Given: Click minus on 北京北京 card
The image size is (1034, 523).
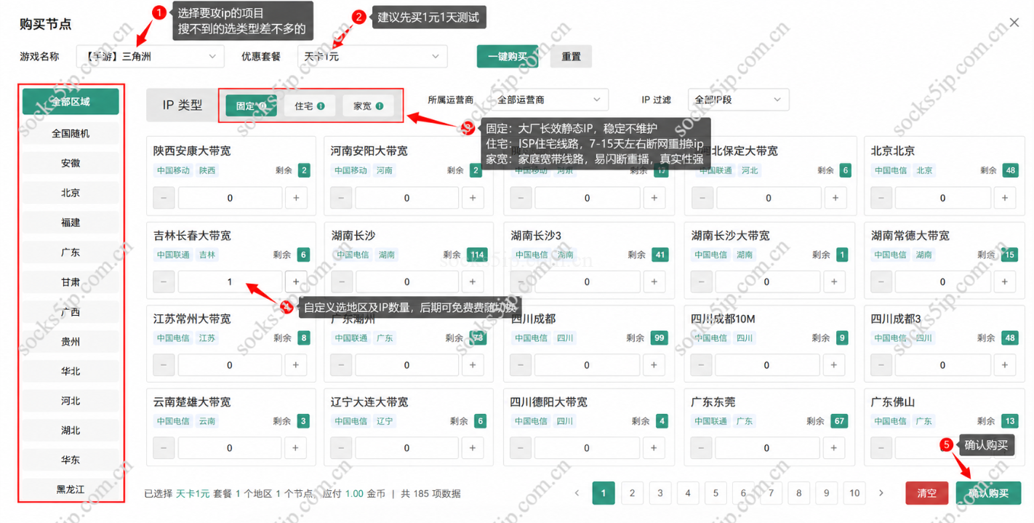Looking at the screenshot, I should (x=881, y=198).
